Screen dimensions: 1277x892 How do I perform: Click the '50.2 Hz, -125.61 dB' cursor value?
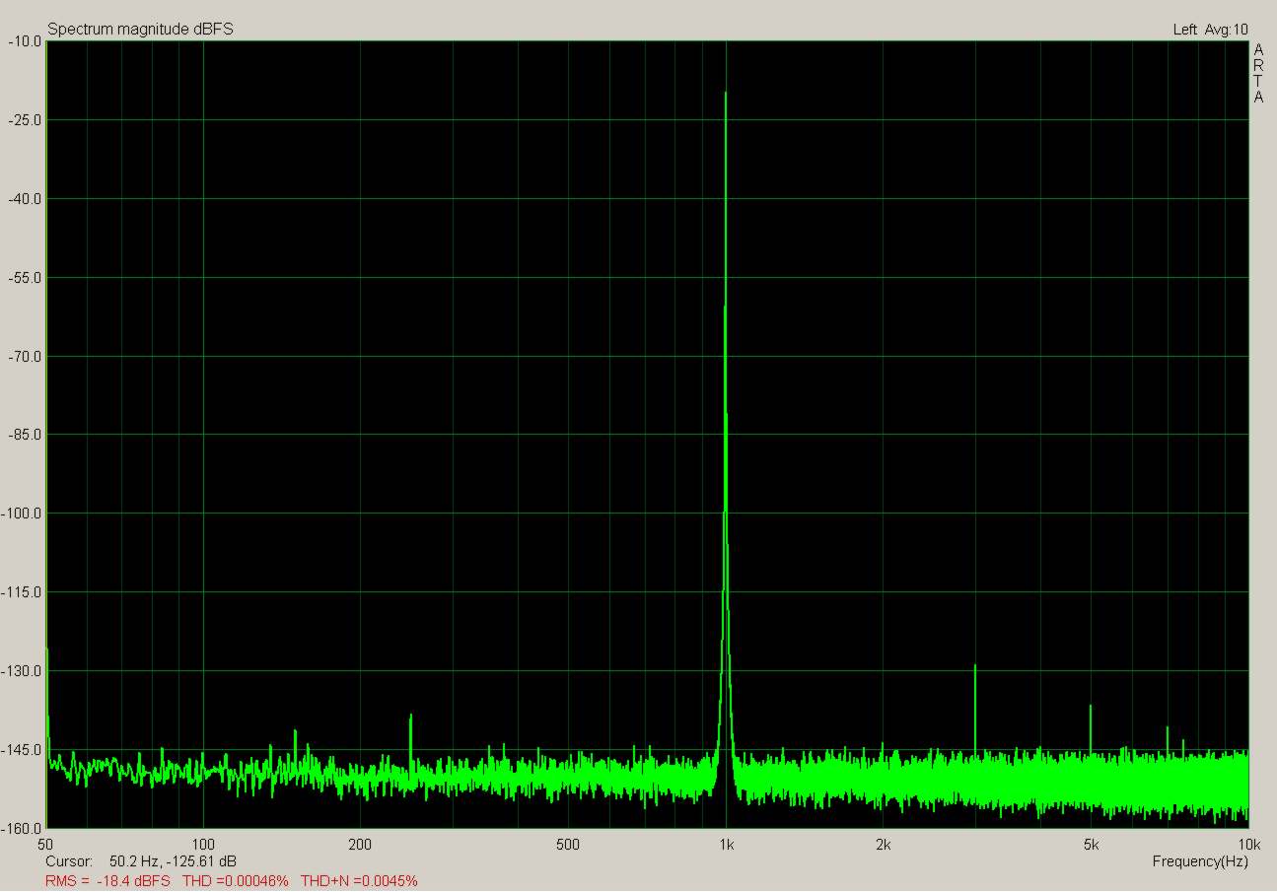point(173,861)
